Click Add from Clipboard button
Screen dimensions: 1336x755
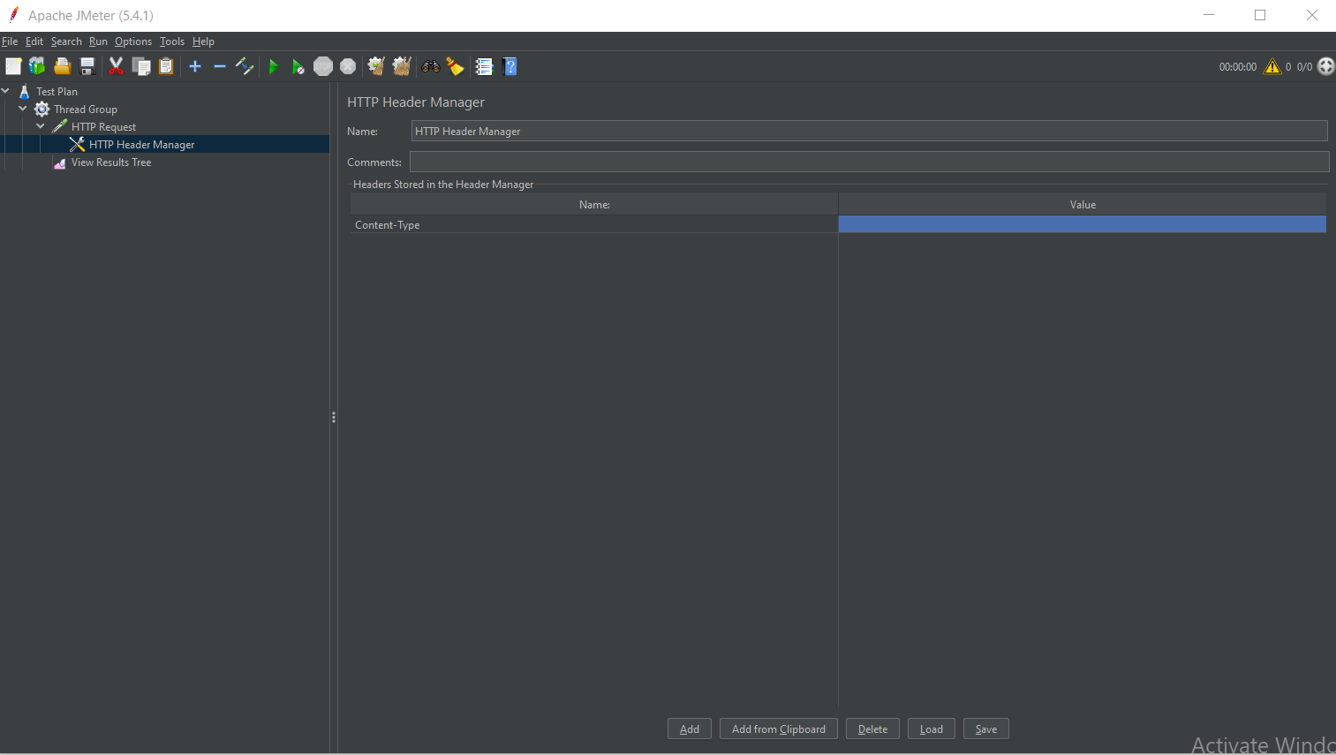(x=779, y=729)
